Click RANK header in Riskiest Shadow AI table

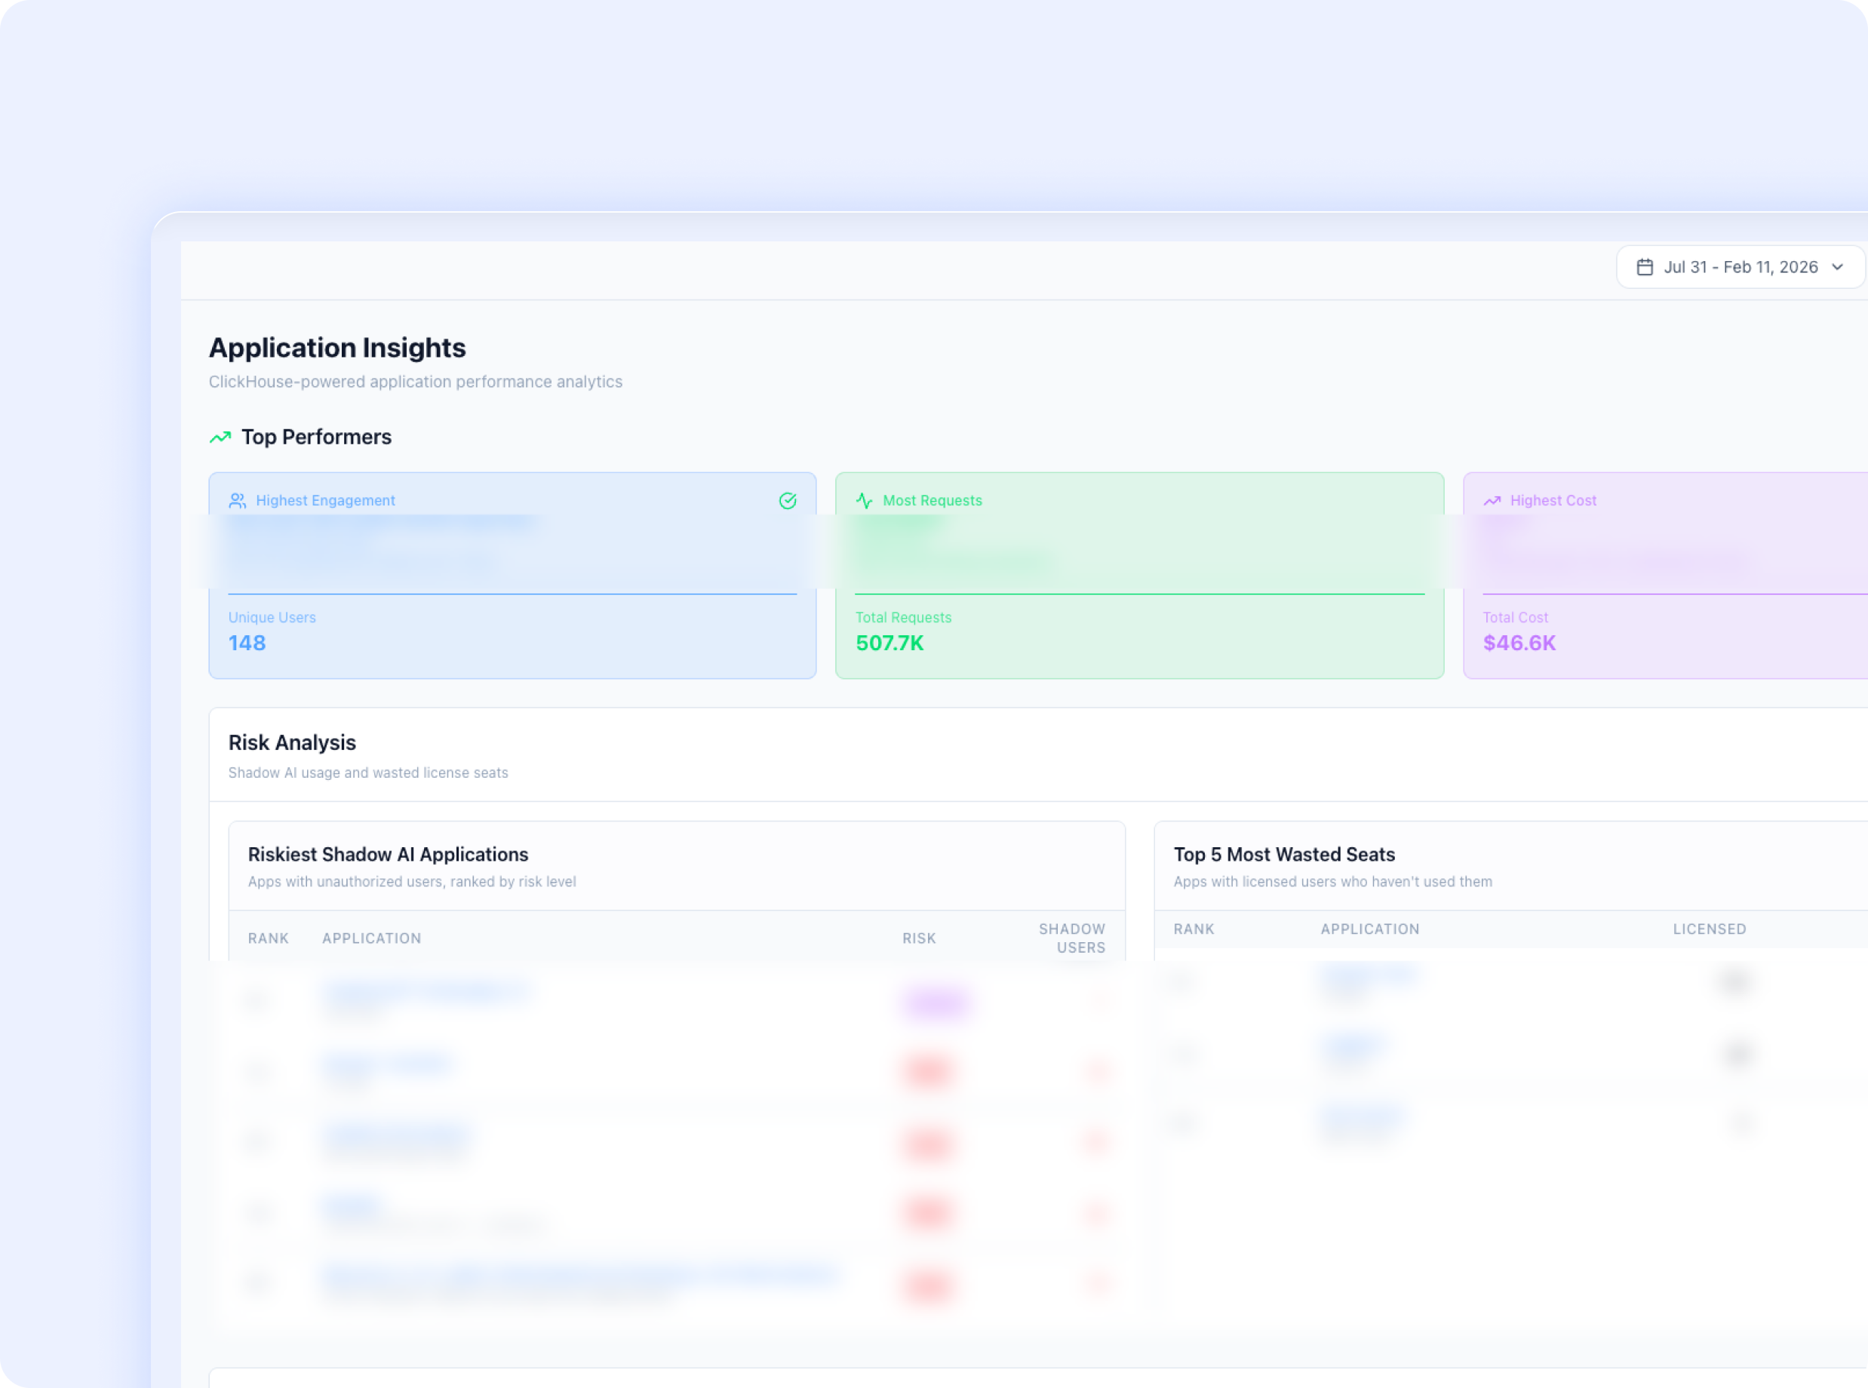(x=268, y=938)
